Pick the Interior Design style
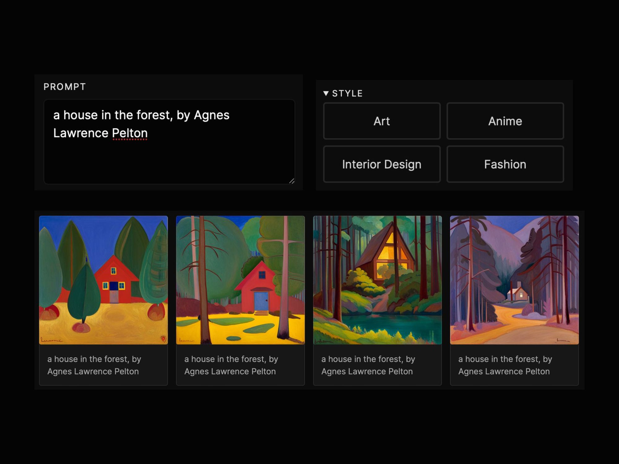The image size is (619, 464). coord(382,164)
